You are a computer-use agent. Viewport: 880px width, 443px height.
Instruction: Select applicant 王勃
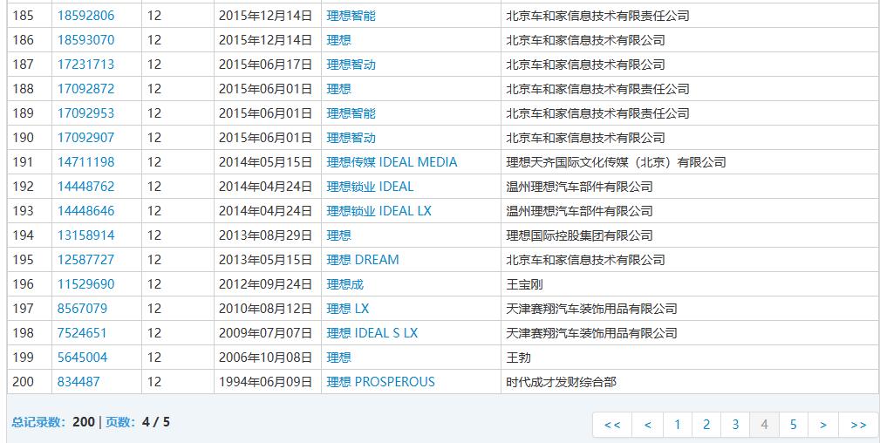point(518,358)
